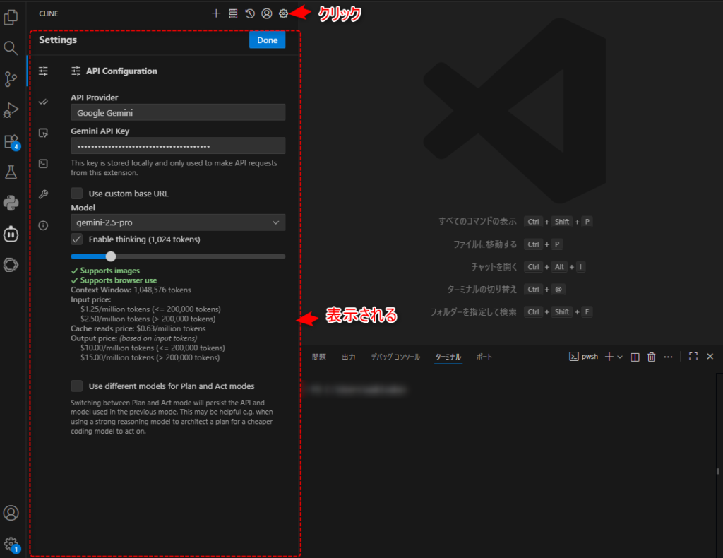Image resolution: width=723 pixels, height=558 pixels.
Task: Click the Done button in Settings
Action: point(267,40)
